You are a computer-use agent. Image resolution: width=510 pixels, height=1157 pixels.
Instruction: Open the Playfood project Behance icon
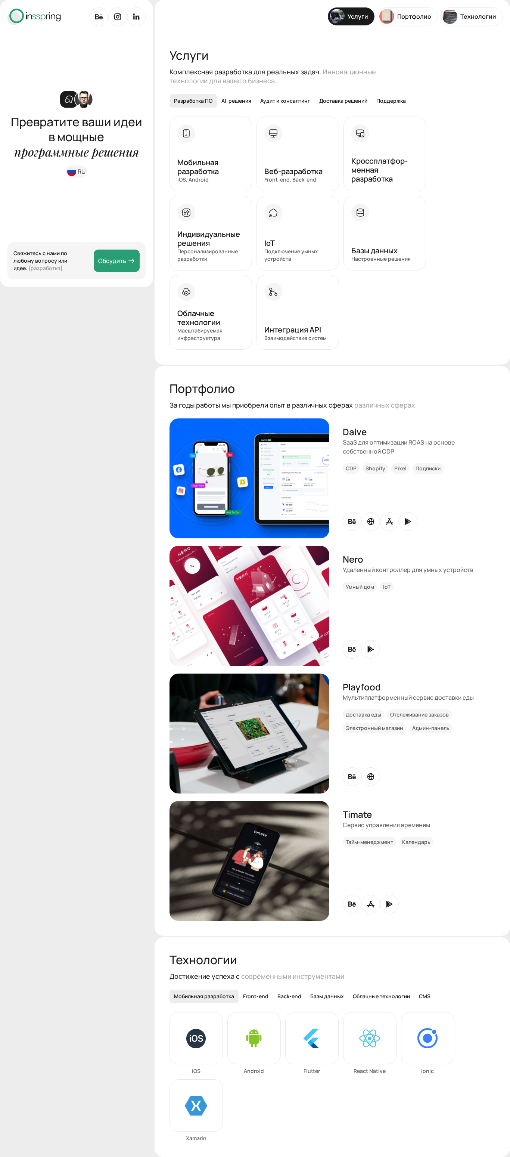[x=352, y=777]
